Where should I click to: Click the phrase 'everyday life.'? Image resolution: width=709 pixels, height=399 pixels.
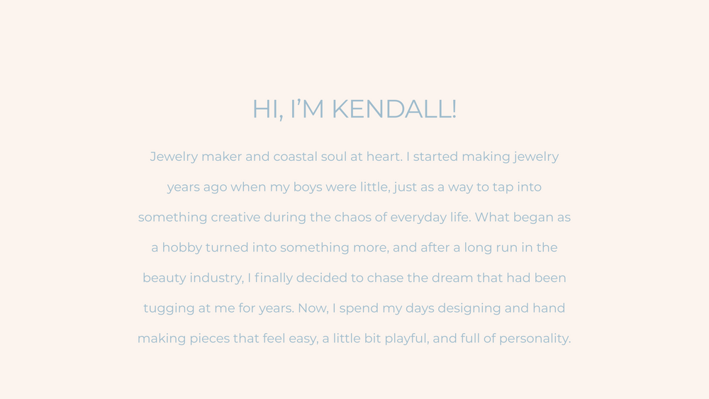pyautogui.click(x=430, y=218)
